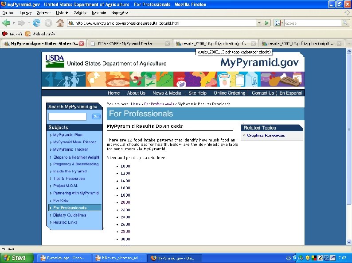Image resolution: width=352 pixels, height=263 pixels.
Task: Switch to Pyramidy.ppt taskbar window
Action: pos(63,258)
